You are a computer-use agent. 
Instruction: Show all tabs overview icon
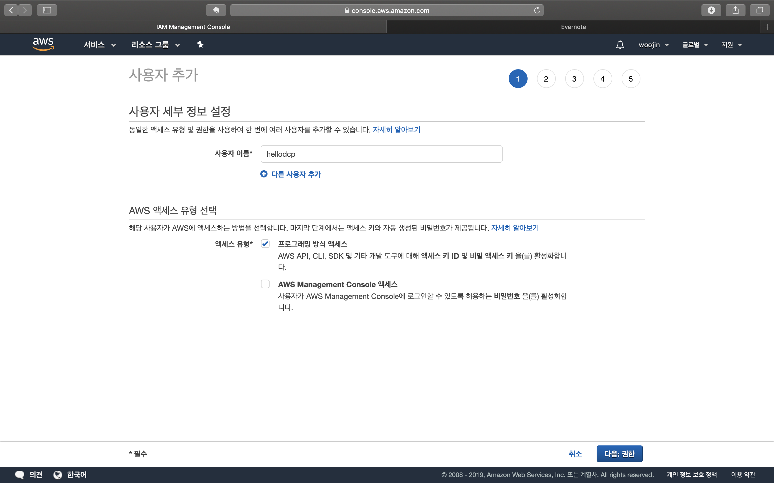759,10
